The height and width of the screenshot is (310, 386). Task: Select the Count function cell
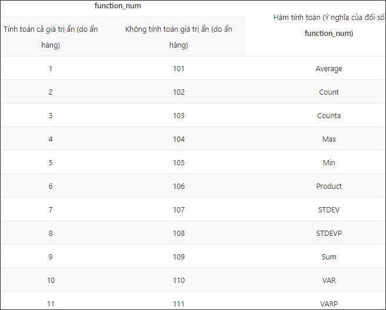328,92
